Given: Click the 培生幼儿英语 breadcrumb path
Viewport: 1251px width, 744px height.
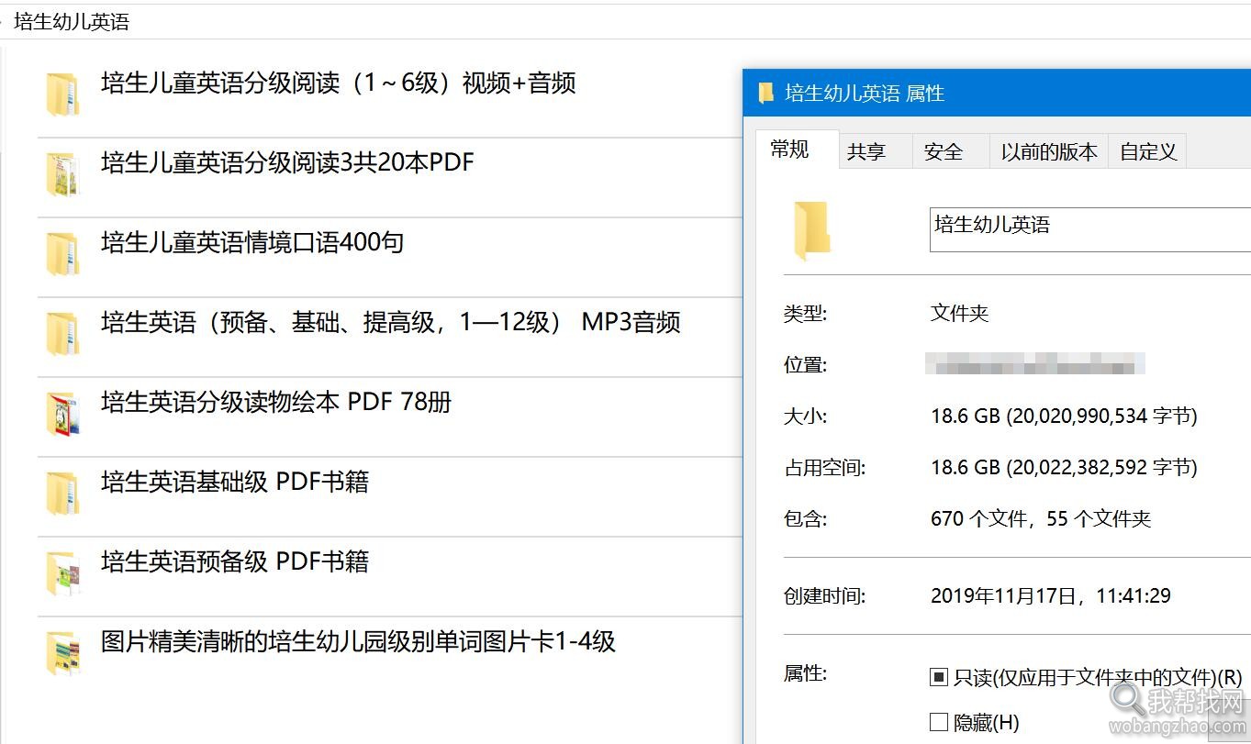Looking at the screenshot, I should pyautogui.click(x=72, y=22).
